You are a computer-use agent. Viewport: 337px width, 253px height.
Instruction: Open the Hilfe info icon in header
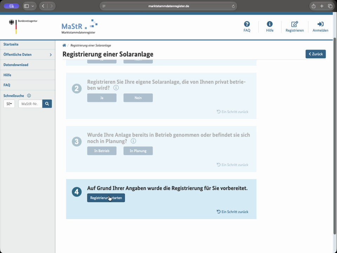270,24
